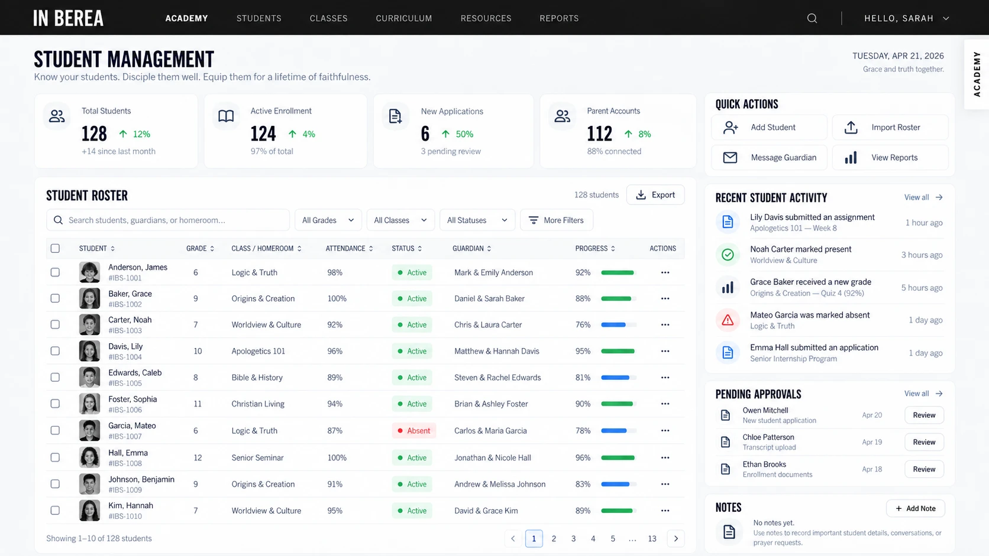Toggle the select-all students checkbox
The height and width of the screenshot is (556, 989).
tap(55, 249)
